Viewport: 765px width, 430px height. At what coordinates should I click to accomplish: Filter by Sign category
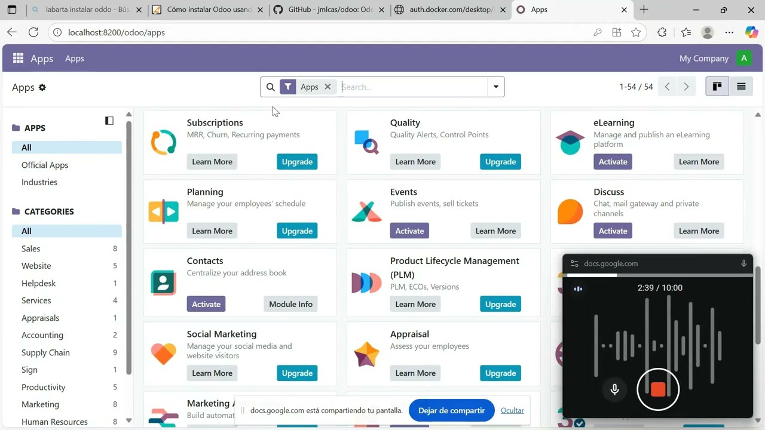coord(67,370)
